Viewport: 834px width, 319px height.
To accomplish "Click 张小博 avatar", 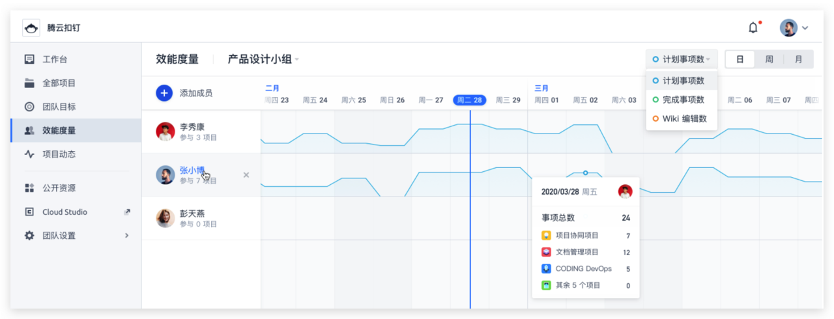I will click(x=165, y=174).
